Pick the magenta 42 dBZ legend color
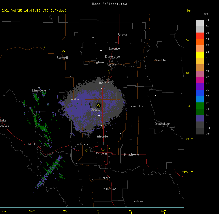Image resolution: width=219 pixels, height=214 pixels. (x=200, y=80)
